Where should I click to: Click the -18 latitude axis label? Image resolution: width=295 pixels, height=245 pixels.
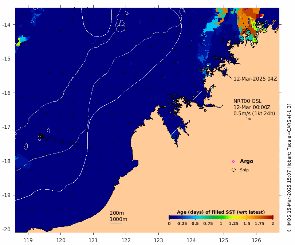point(6,161)
